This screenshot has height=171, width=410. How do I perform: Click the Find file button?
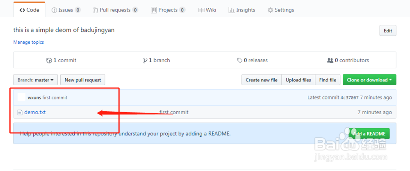coord(328,80)
